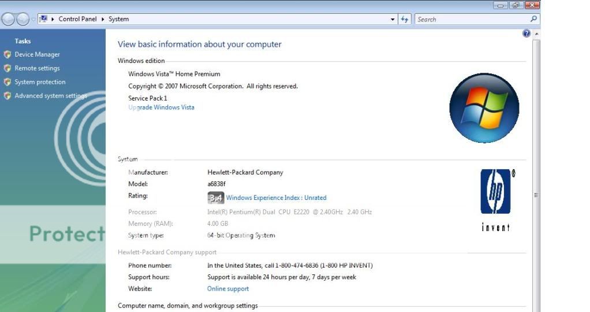Click the shield icon beside Advanced system settings

point(8,96)
